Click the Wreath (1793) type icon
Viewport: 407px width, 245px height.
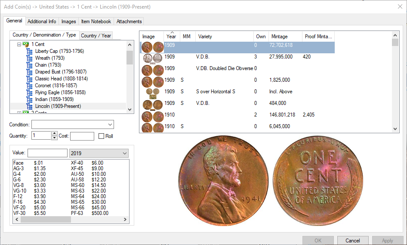click(29, 58)
